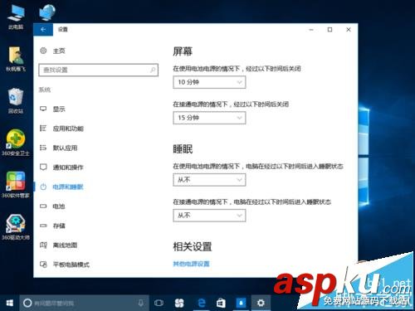Open the plugged-in screen-off 15 分钟 dropdown
The height and width of the screenshot is (311, 415).
tap(209, 118)
